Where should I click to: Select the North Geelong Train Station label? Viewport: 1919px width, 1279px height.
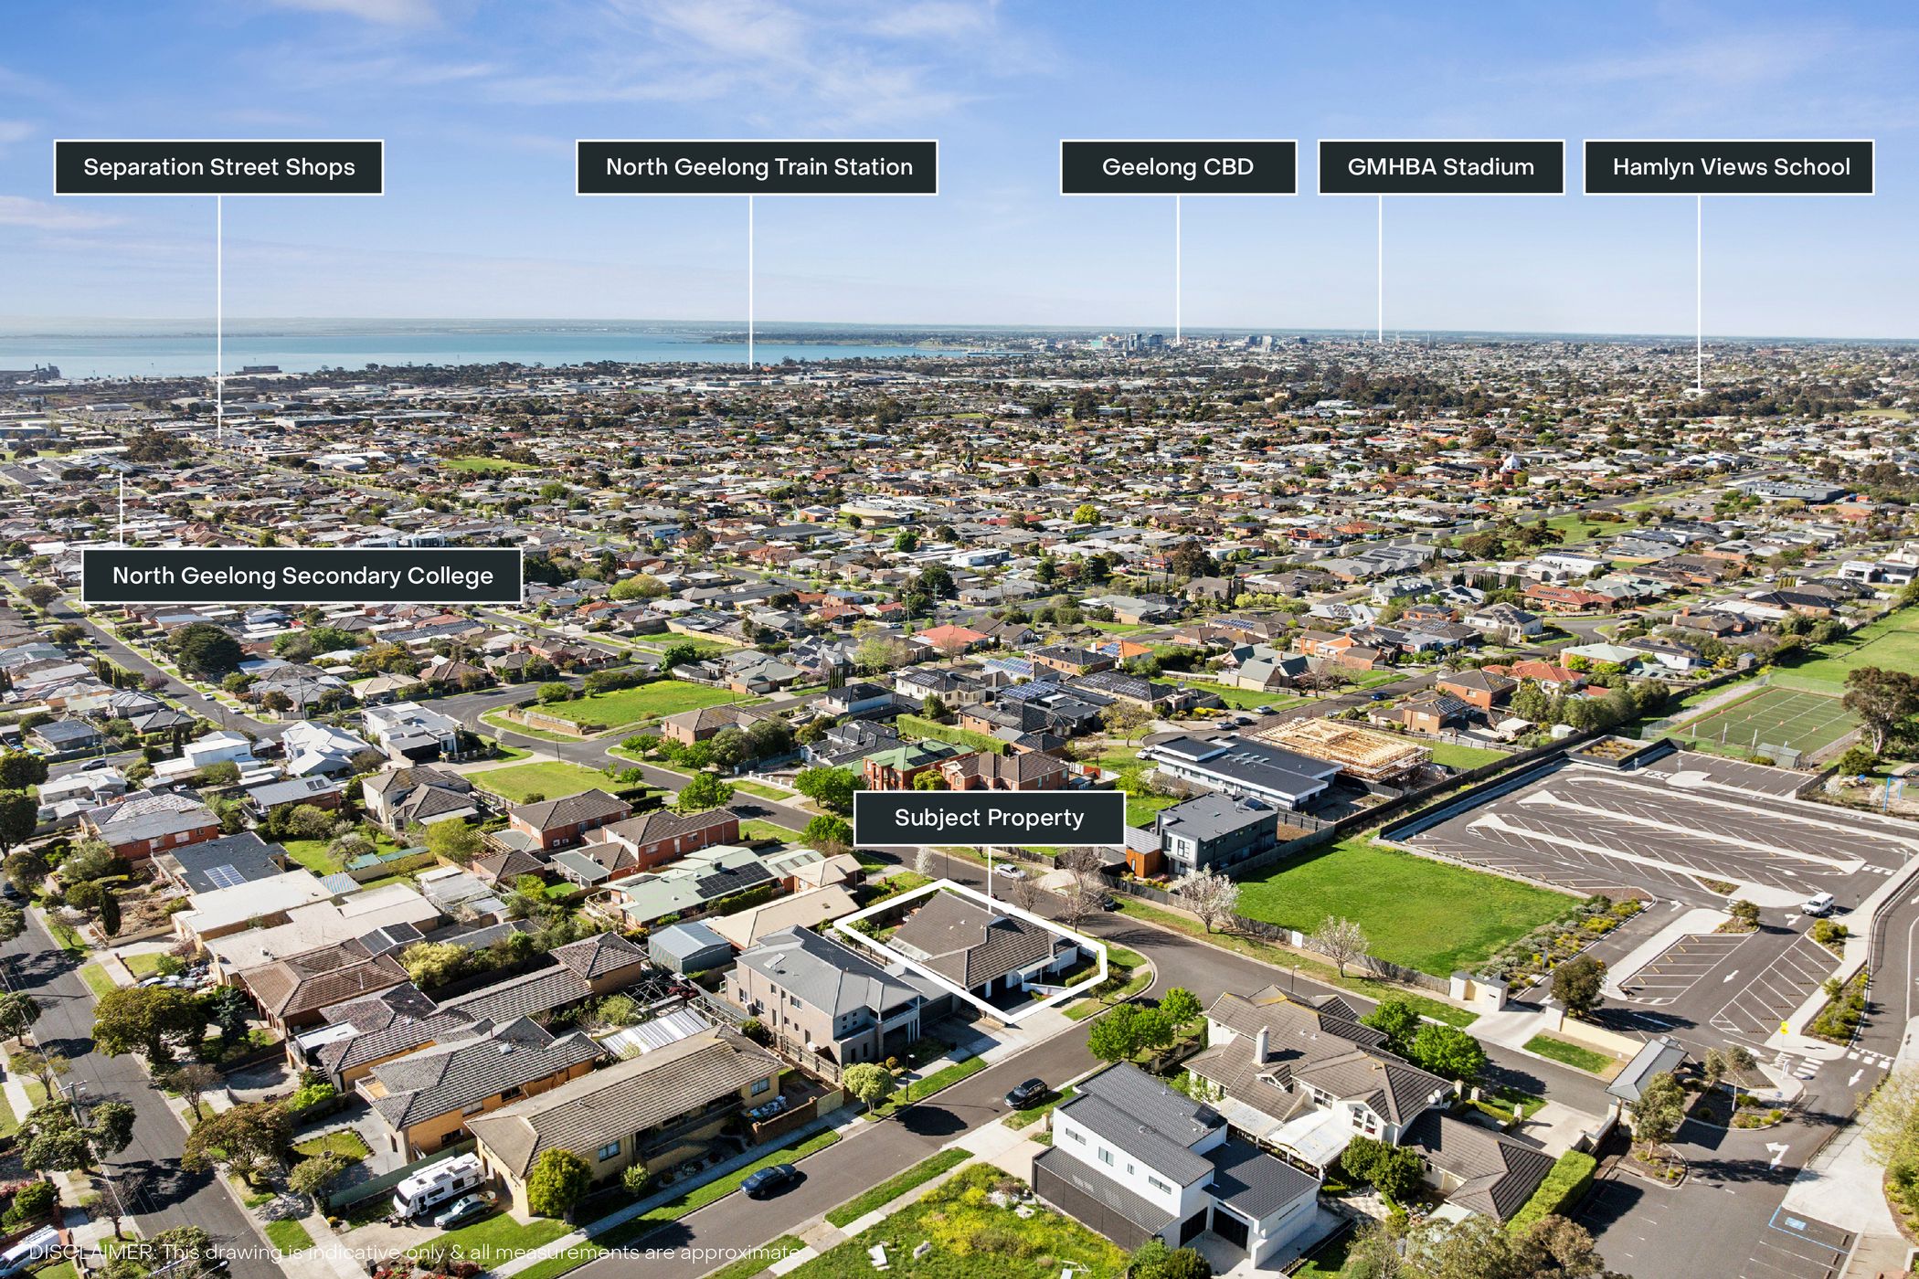click(757, 167)
